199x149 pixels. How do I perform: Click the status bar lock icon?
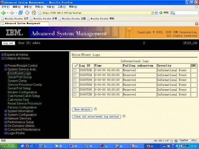click(171, 141)
